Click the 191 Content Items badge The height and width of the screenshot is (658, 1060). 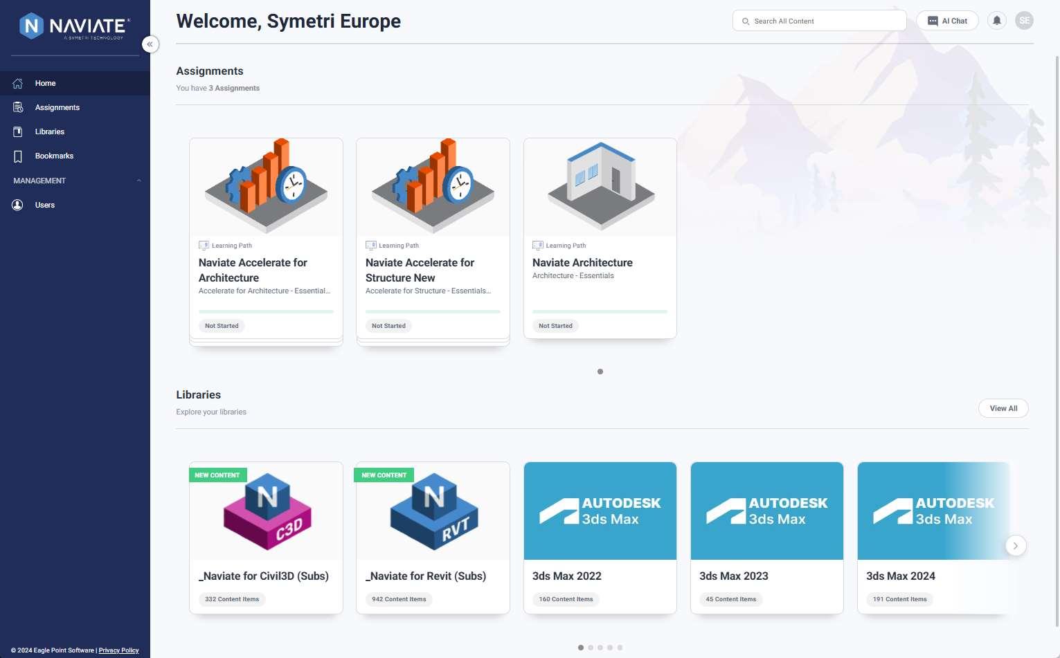(x=899, y=599)
